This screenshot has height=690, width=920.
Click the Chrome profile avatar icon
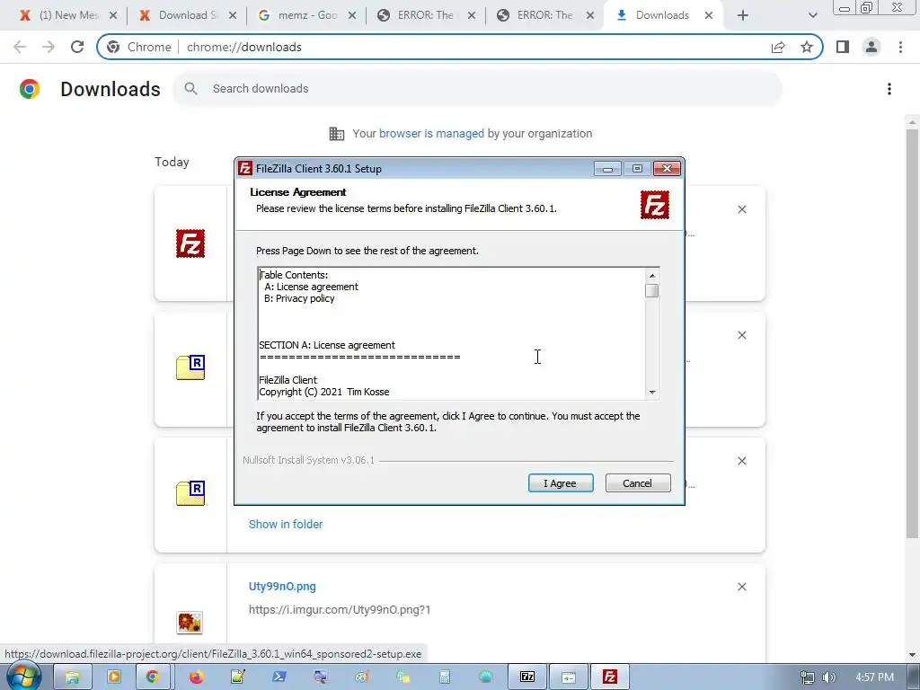click(871, 47)
